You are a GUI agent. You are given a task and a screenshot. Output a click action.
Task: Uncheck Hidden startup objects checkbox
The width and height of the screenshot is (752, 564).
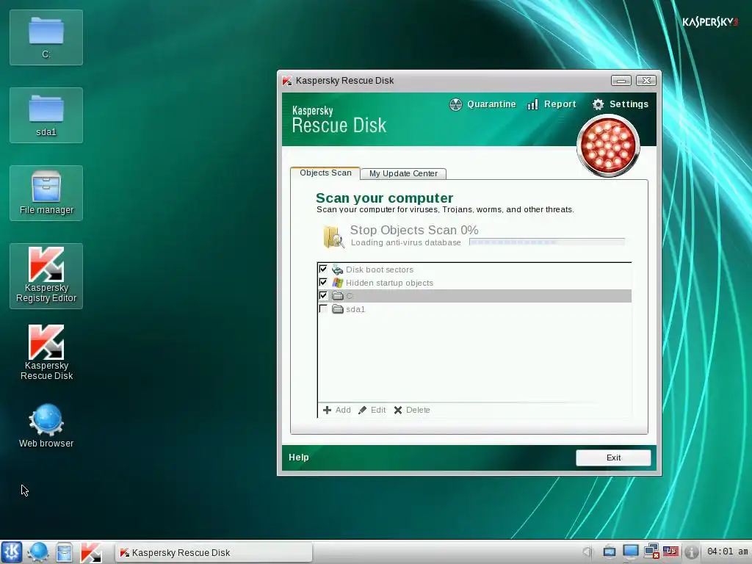coord(323,283)
